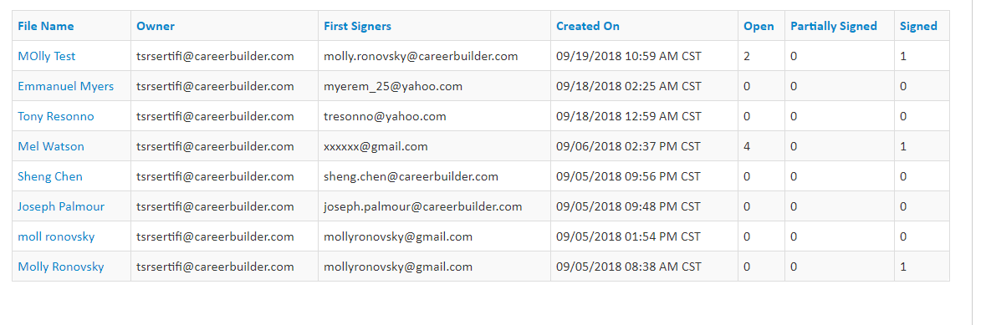Select the molly.ronovsky@careerbuilder.com signer cell

tap(434, 56)
